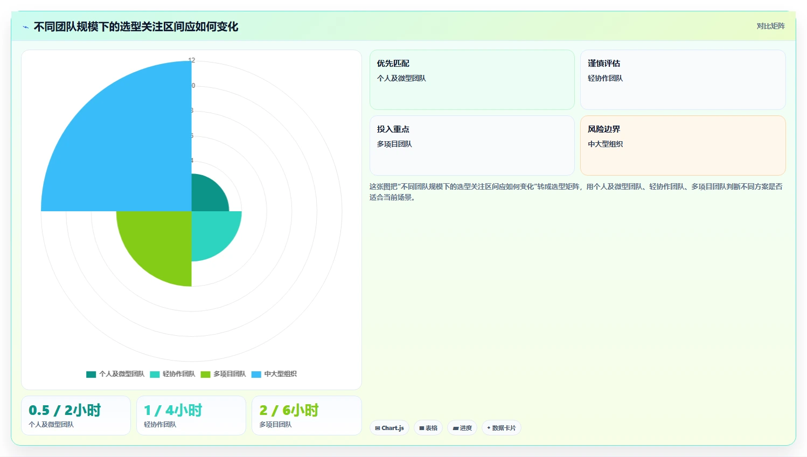Open the 风险边界 card
Viewport: 807px width, 457px height.
683,146
